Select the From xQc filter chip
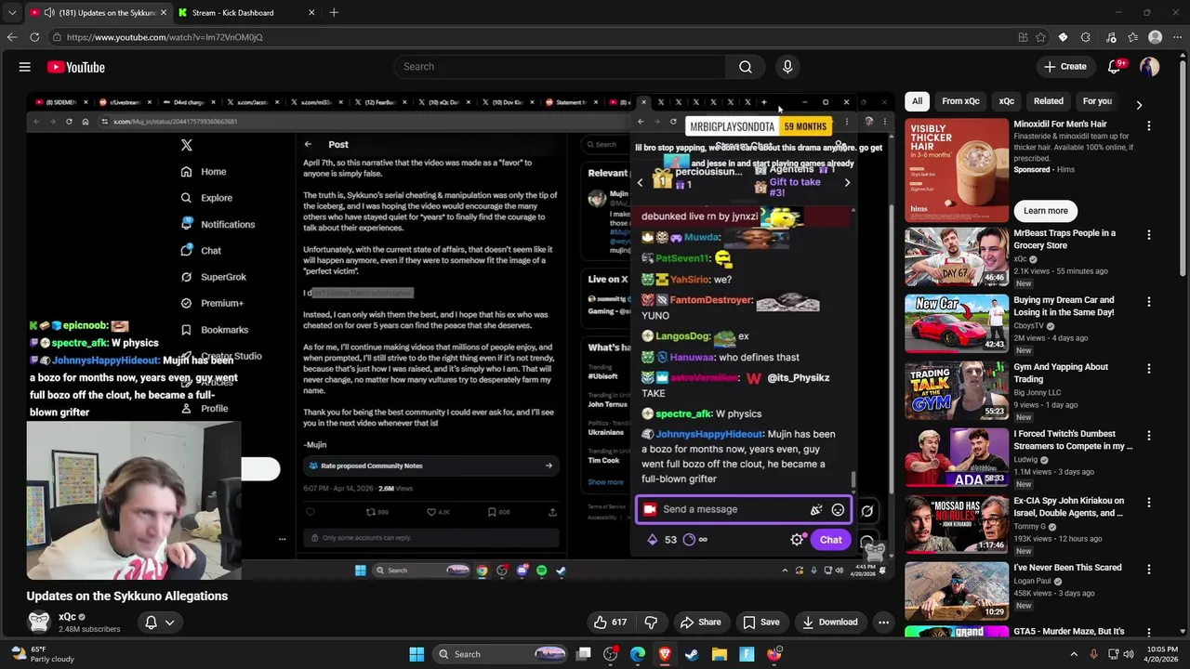 coord(960,101)
